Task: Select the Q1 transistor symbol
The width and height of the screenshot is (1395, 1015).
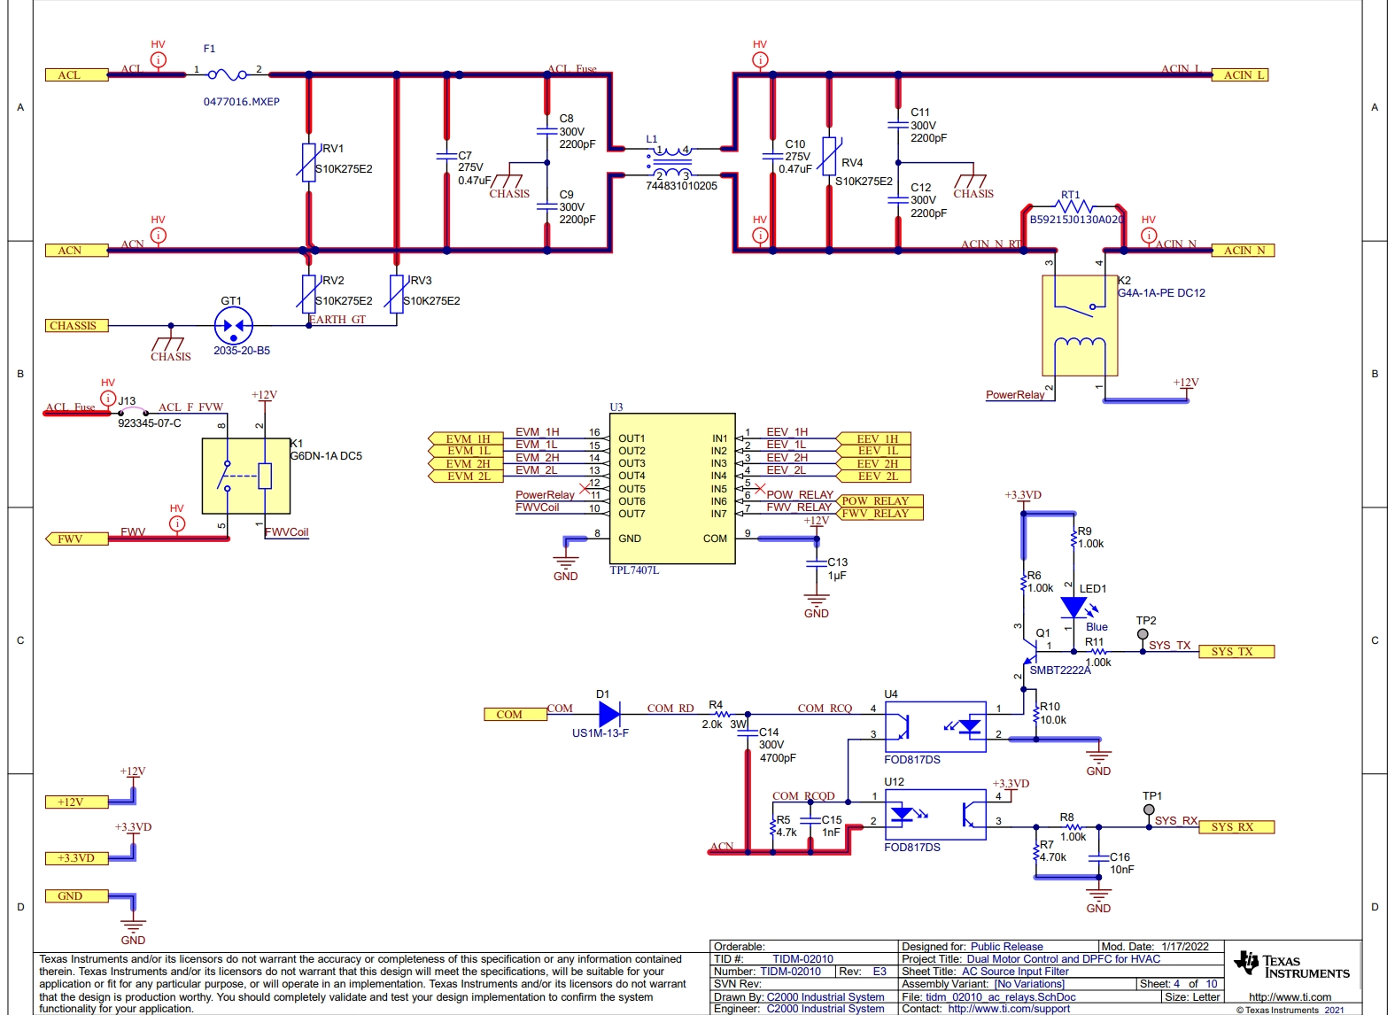Action: 1031,653
